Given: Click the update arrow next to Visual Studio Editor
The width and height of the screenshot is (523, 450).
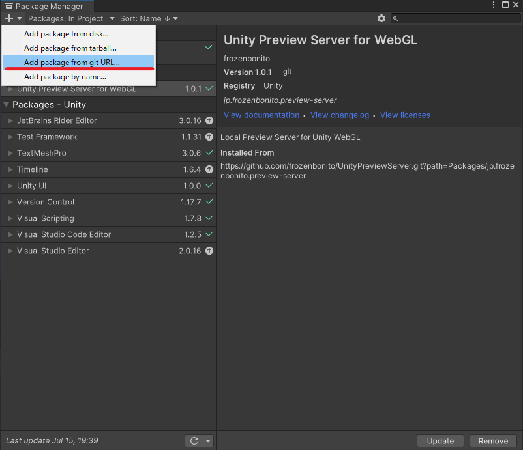Looking at the screenshot, I should (x=209, y=251).
